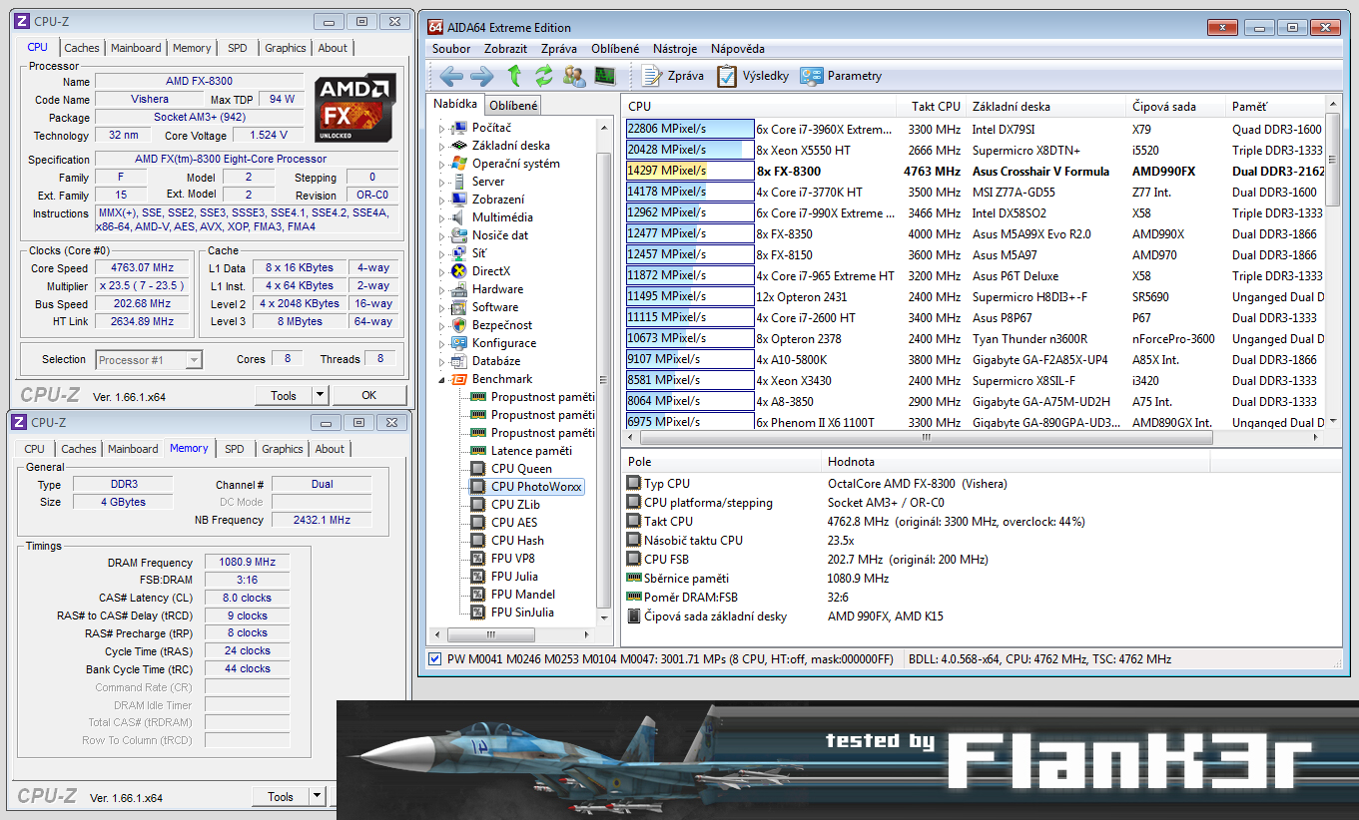
Task: Click the DirectX icon in tree
Action: point(458,271)
